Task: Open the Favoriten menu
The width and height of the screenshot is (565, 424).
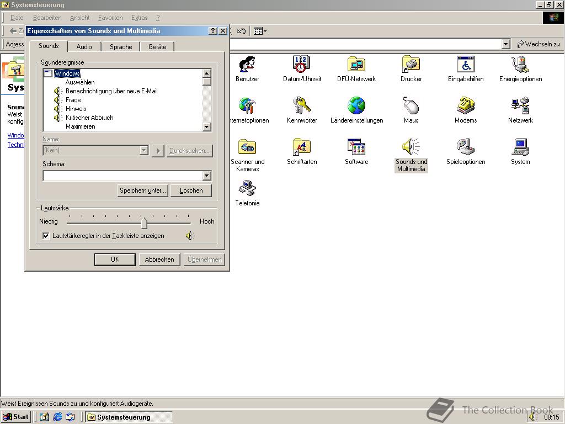Action: (x=110, y=18)
